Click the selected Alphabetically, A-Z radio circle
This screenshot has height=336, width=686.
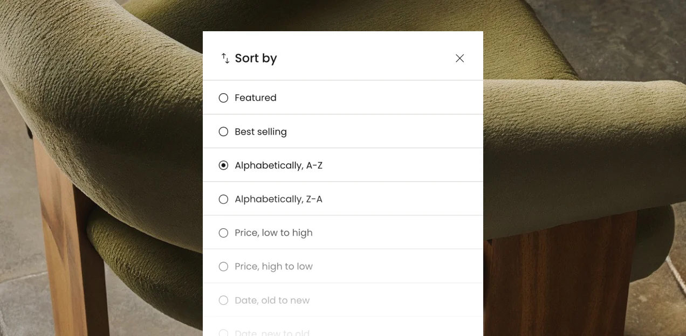coord(223,165)
